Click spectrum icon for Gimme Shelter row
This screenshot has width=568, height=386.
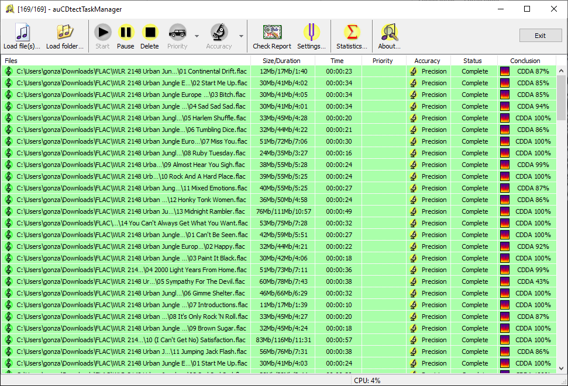(505, 293)
